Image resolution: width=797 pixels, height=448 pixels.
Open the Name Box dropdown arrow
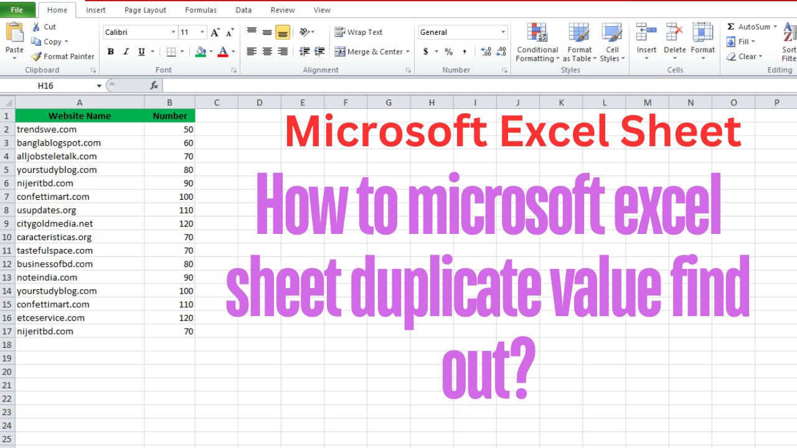coord(99,86)
